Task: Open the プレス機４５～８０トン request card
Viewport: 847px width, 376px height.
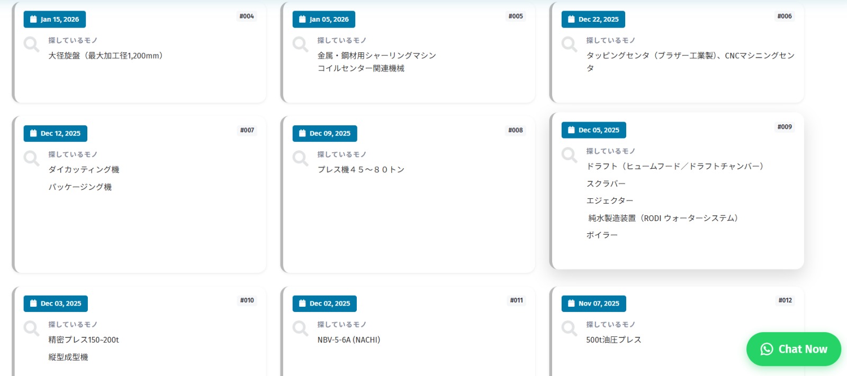Action: coord(361,170)
